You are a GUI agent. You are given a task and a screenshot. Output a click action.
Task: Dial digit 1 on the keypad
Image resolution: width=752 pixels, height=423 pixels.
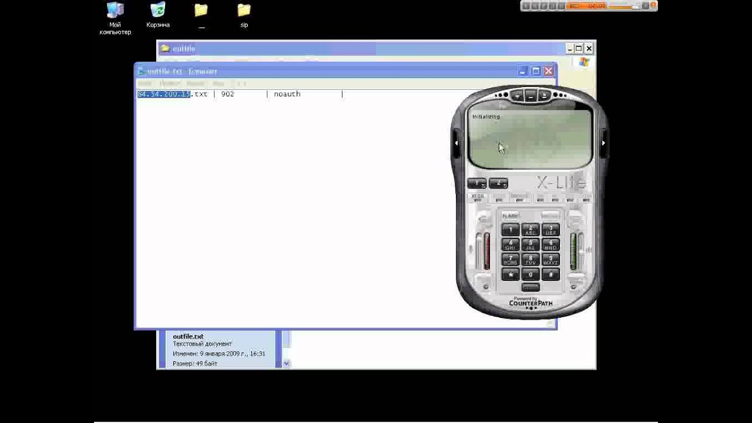click(x=511, y=229)
